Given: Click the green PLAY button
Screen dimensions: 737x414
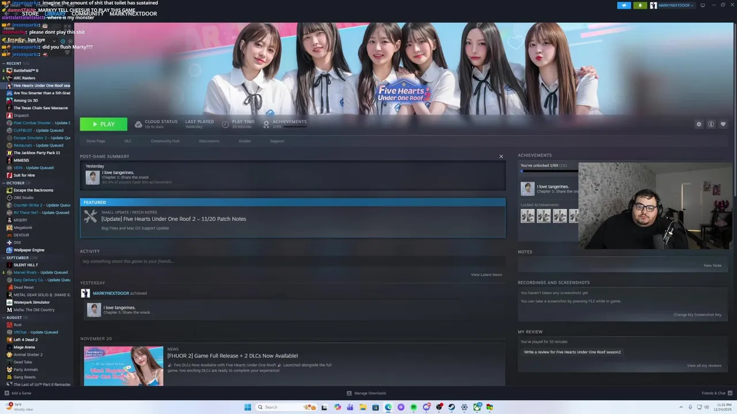Looking at the screenshot, I should (x=104, y=124).
